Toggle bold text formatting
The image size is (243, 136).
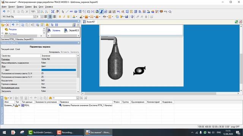60,17
